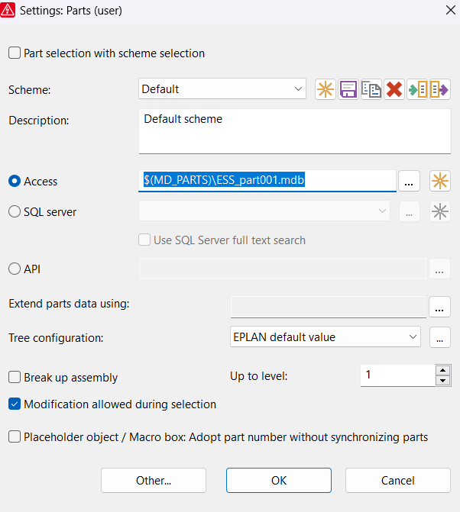Check Placeholder object / Macro box option
This screenshot has height=512, width=460.
click(x=15, y=436)
